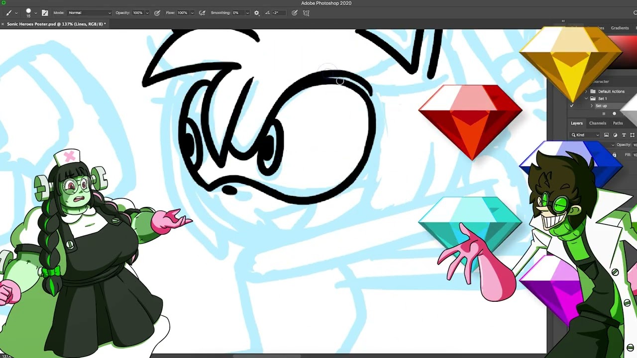
Task: Collapse the Set 1 actions folder
Action: point(586,98)
